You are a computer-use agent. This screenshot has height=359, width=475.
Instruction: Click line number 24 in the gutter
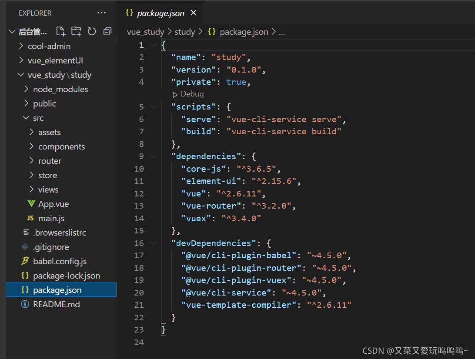tap(139, 342)
